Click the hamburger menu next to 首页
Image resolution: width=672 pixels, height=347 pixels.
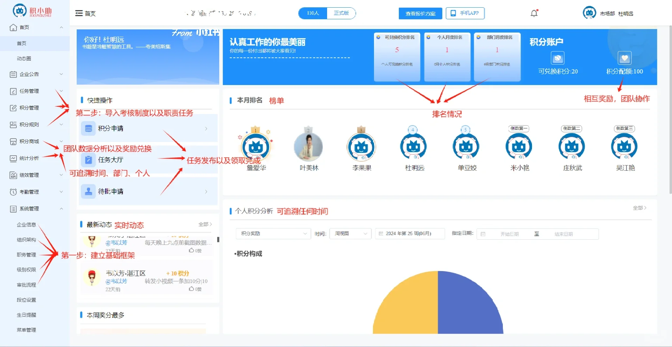78,13
